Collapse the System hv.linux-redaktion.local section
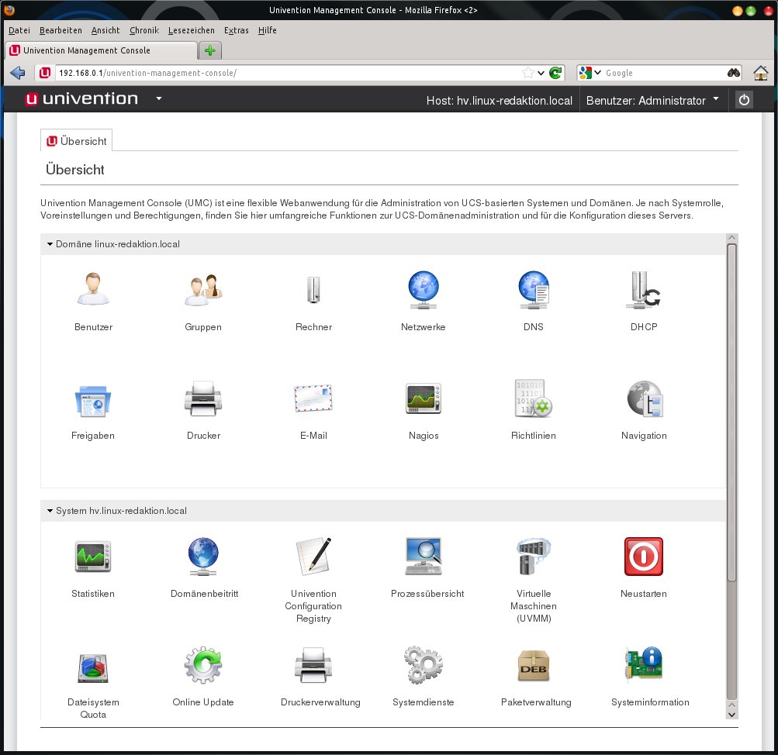The image size is (778, 755). coord(50,511)
